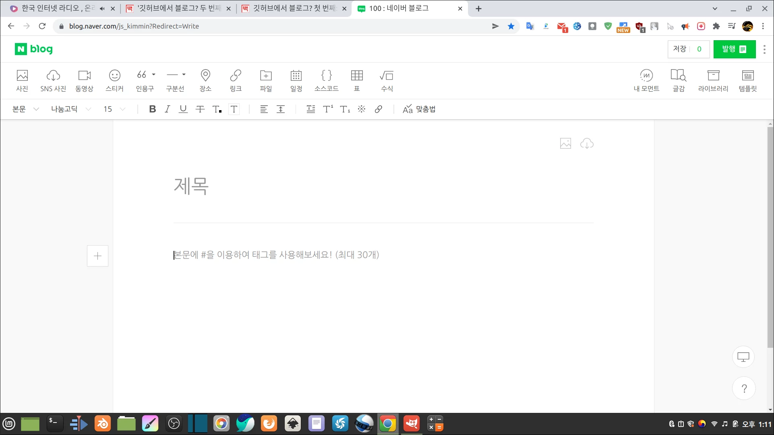Viewport: 774px width, 435px height.
Task: Insert a 구분선 divider
Action: [x=173, y=80]
